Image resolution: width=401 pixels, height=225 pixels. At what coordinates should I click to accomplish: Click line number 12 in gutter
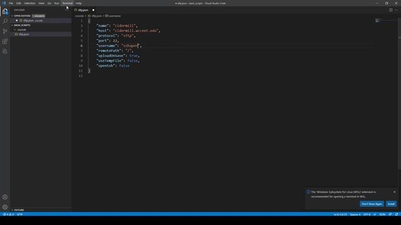coord(81,76)
